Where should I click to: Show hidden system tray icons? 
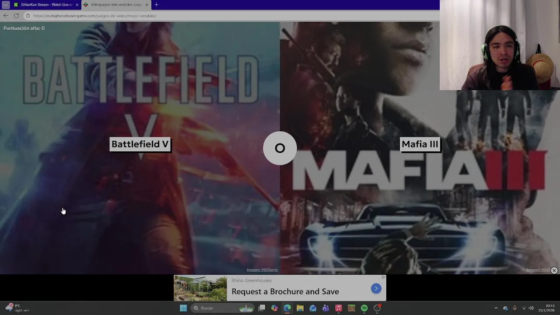tap(496, 308)
